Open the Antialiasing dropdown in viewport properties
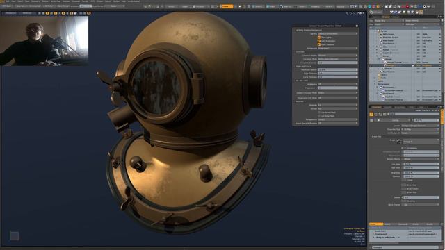445x250 pixels. pyautogui.click(x=338, y=84)
